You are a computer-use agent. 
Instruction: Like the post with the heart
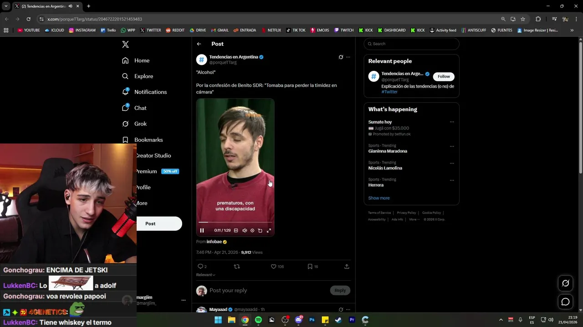pos(273,267)
